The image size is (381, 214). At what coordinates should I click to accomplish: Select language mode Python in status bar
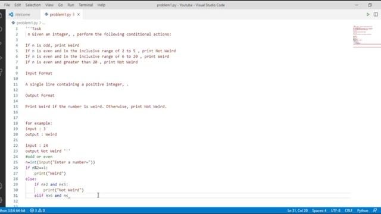coord(363,210)
